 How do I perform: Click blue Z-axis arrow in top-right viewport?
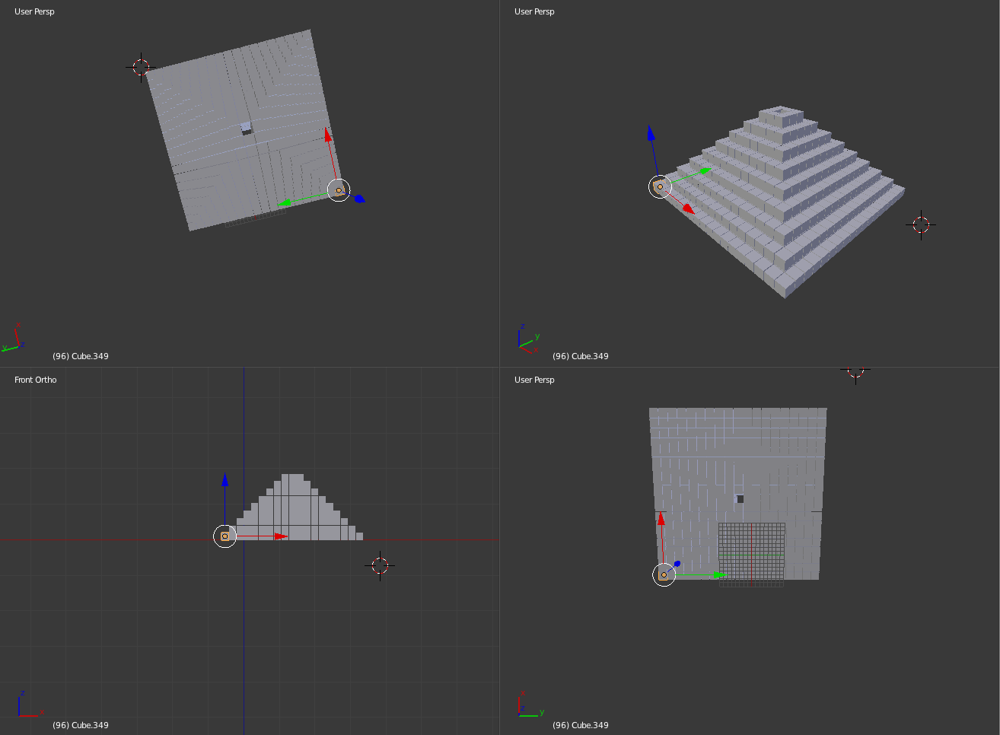[651, 133]
